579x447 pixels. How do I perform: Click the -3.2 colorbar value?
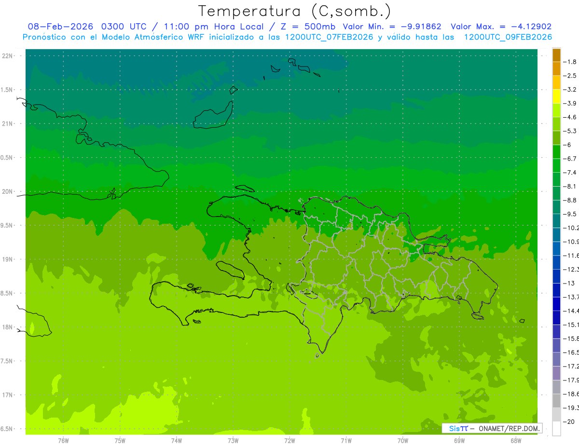tap(570, 90)
